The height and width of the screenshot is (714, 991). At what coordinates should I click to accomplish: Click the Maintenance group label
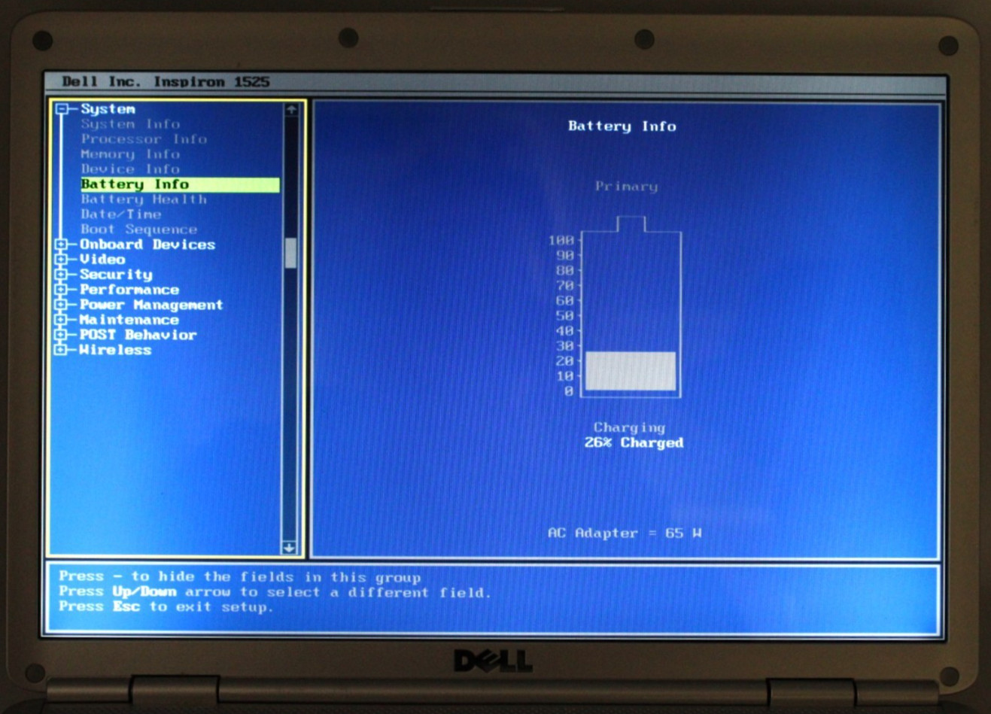click(x=129, y=320)
